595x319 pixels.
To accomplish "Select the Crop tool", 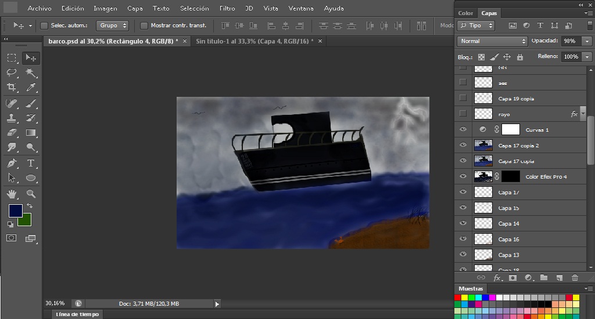I will coord(12,88).
